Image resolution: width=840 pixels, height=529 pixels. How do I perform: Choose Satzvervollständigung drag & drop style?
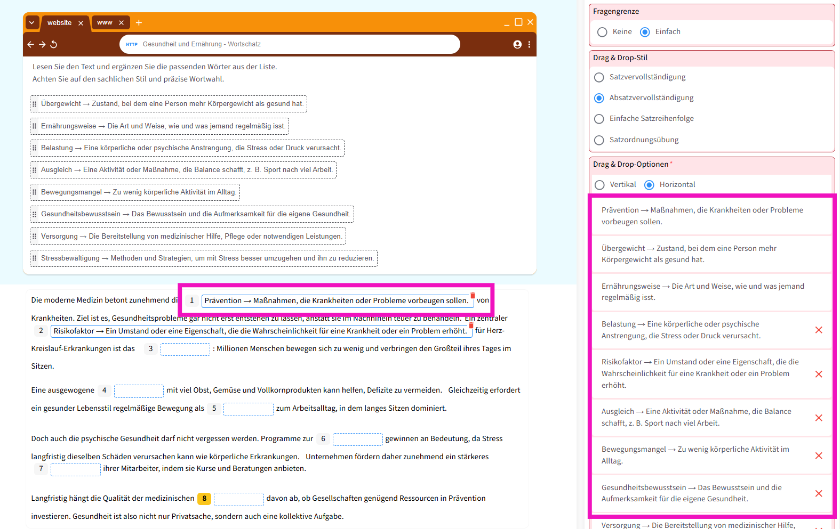pyautogui.click(x=599, y=77)
